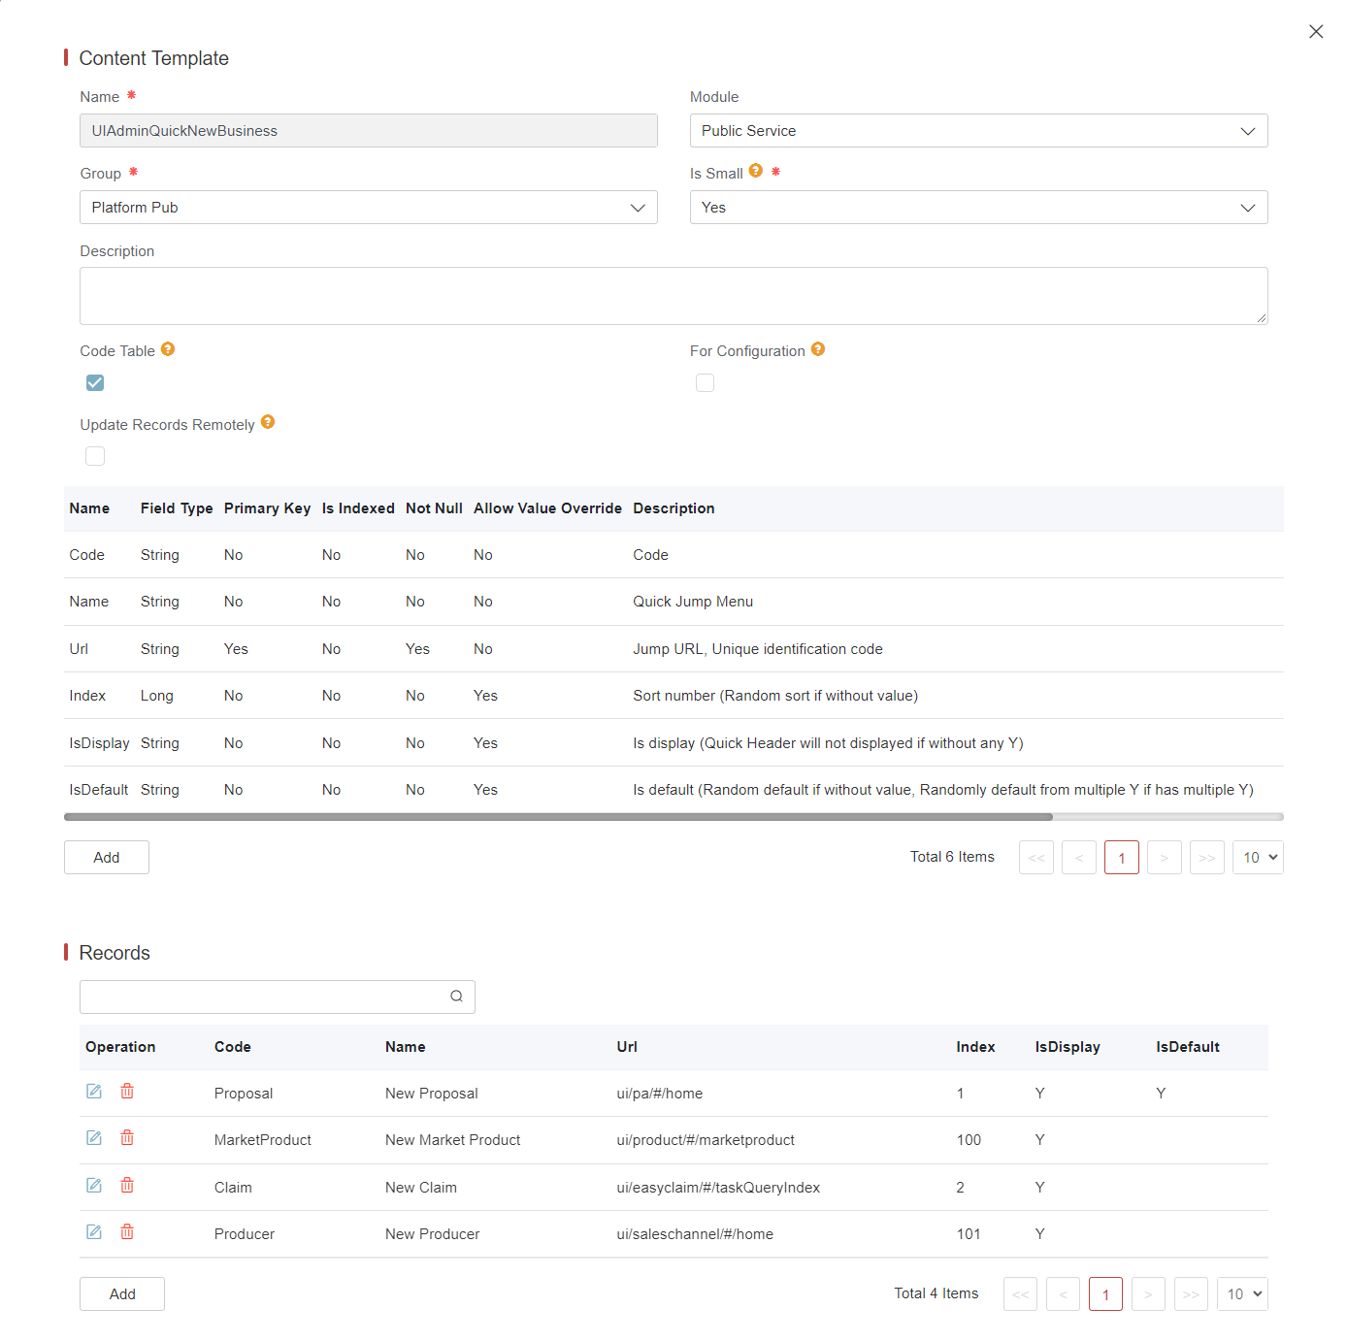Click the For Configuration help icon
Image resolution: width=1347 pixels, height=1341 pixels.
[818, 349]
